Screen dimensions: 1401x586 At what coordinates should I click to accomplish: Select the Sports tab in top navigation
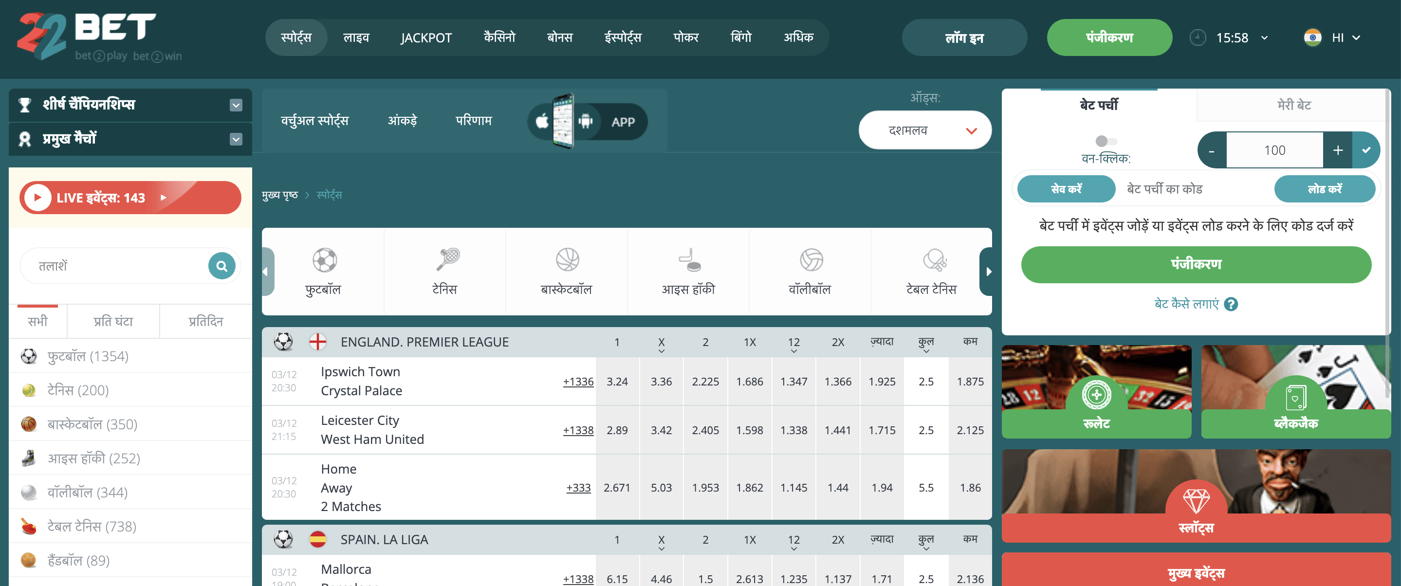click(x=296, y=37)
